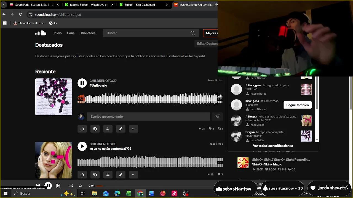Click the 'Seguir también' button

[298, 105]
